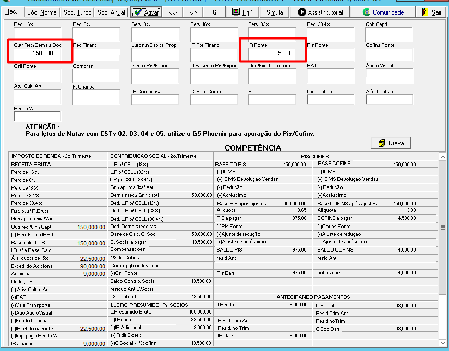Select the Base cálc do IR row
The height and width of the screenshot is (351, 449).
pyautogui.click(x=58, y=243)
